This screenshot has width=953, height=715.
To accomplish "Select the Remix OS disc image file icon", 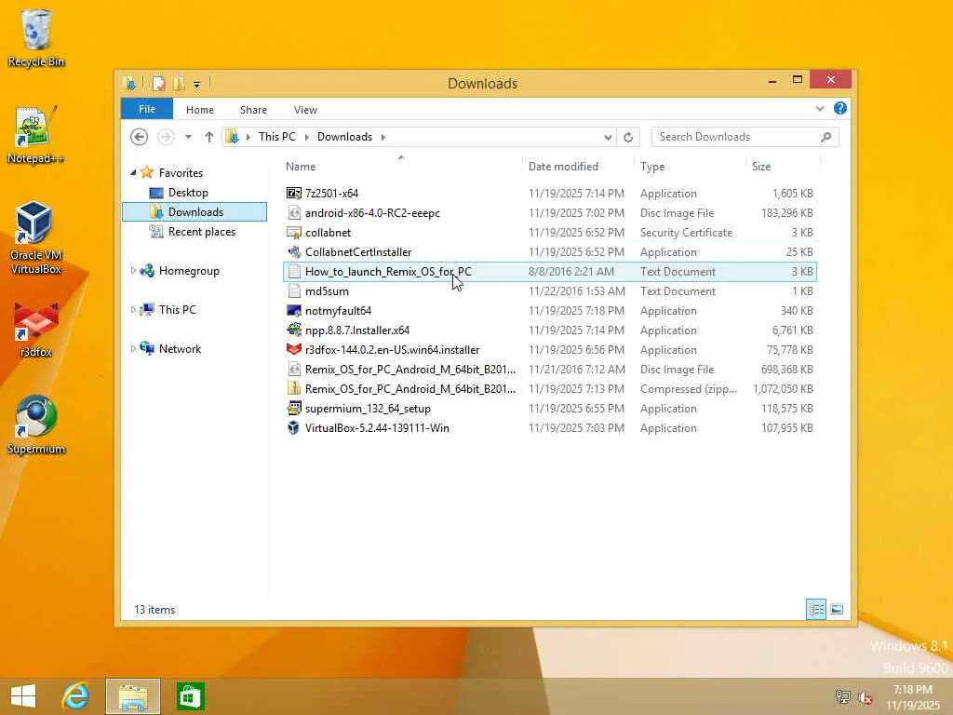I will point(293,369).
